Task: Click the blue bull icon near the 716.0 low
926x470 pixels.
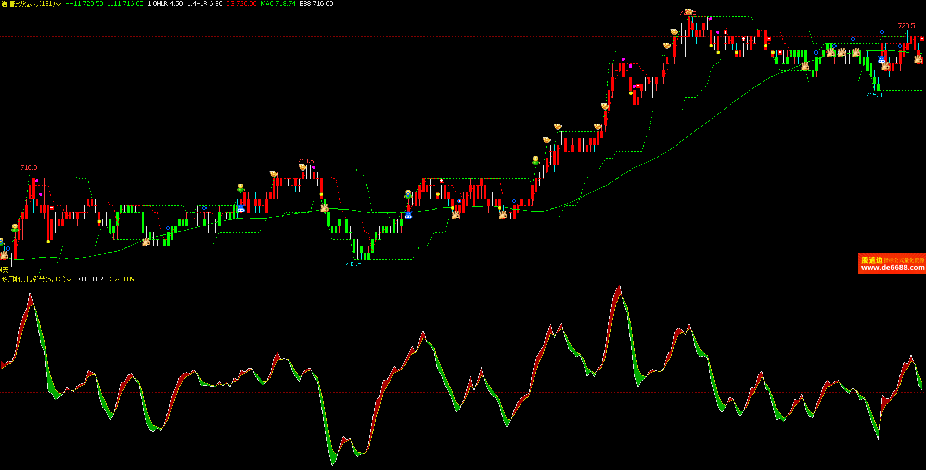Action: pos(881,60)
